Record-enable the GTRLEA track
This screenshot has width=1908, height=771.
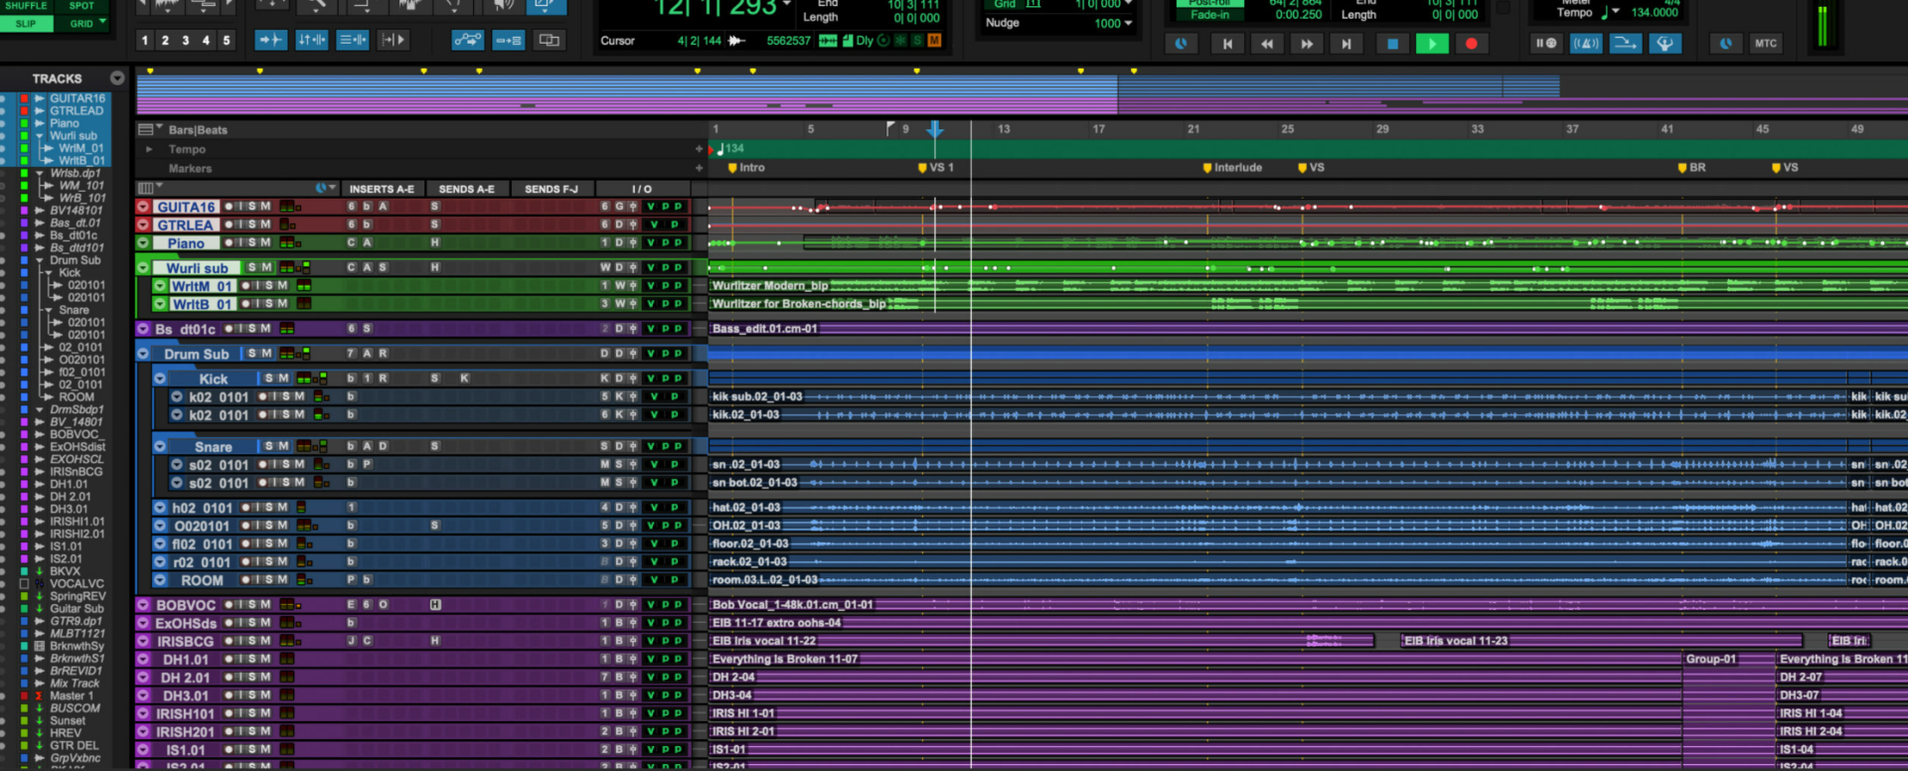[230, 225]
